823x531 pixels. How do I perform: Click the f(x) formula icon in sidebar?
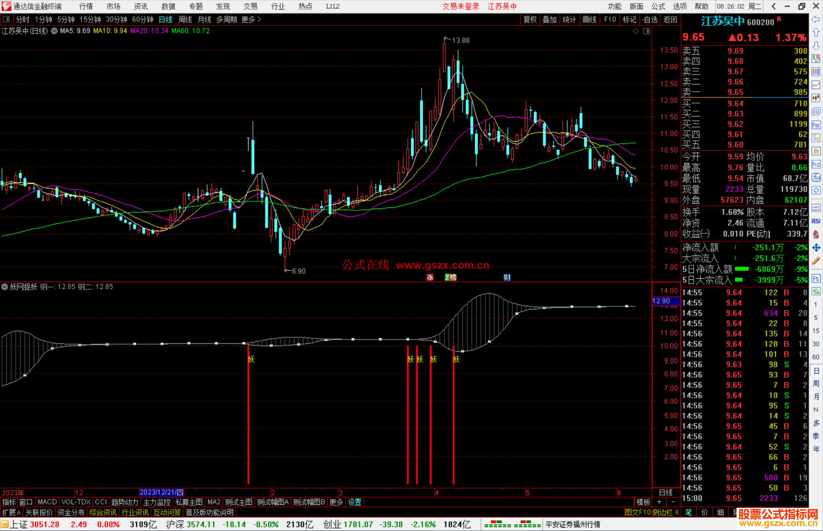[x=816, y=177]
